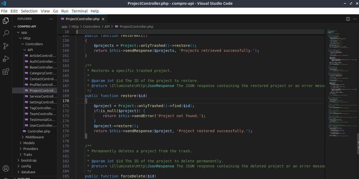Open the Extensions view icon
This screenshot has width=359, height=179.
[6, 72]
